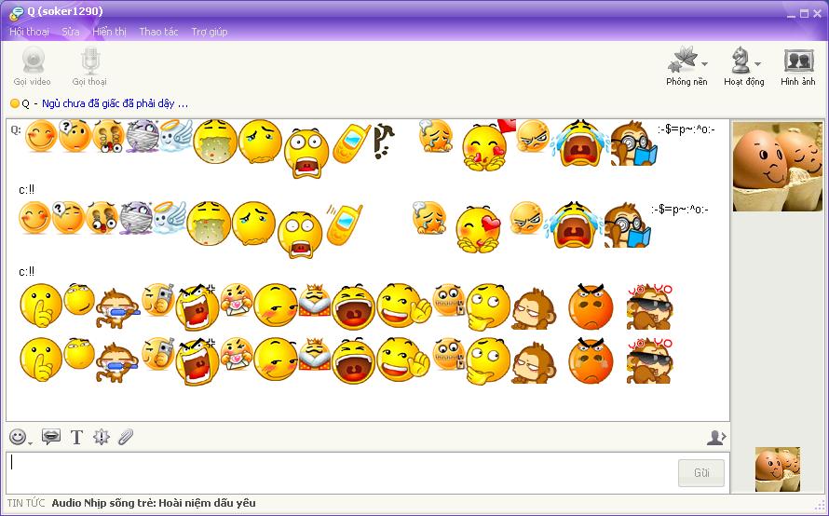Click the Messenger icon in title bar
The height and width of the screenshot is (516, 829).
[17, 13]
